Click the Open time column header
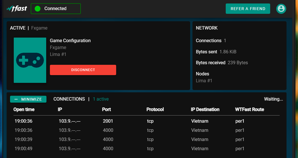The image size is (298, 158). [24, 110]
